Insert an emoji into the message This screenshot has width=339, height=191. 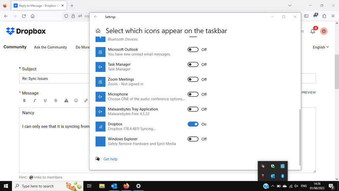pyautogui.click(x=76, y=101)
